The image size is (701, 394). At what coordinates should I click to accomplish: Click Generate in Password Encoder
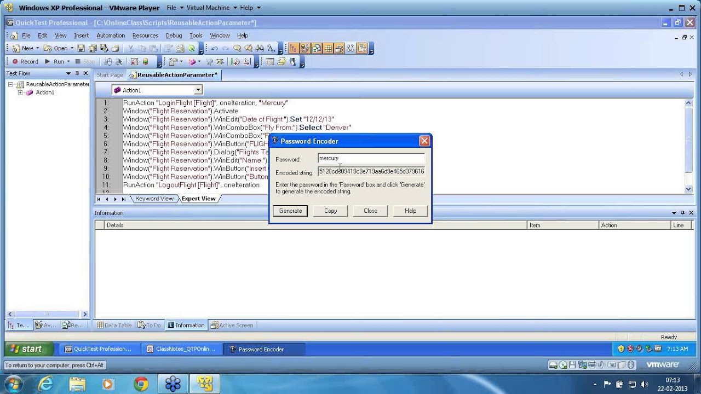pyautogui.click(x=290, y=211)
